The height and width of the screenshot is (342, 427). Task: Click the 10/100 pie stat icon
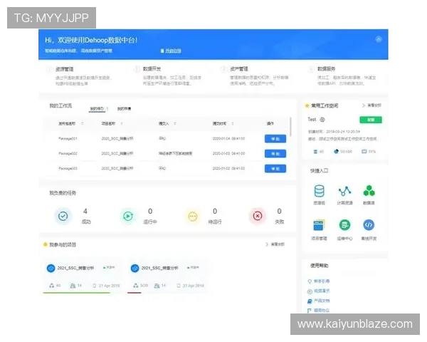pyautogui.click(x=337, y=151)
